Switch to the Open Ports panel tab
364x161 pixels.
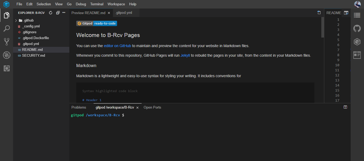152,107
